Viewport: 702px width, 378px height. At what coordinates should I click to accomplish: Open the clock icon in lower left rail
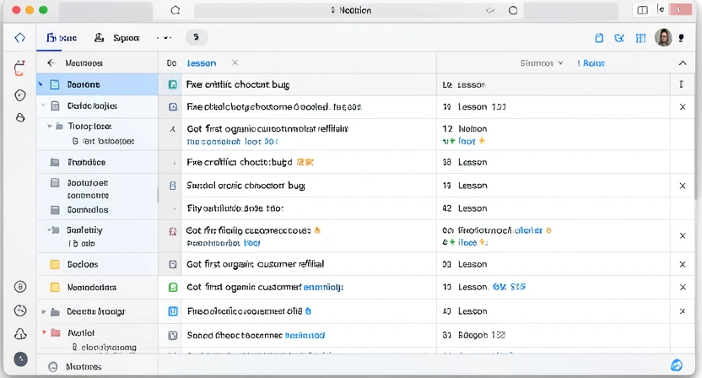[20, 310]
